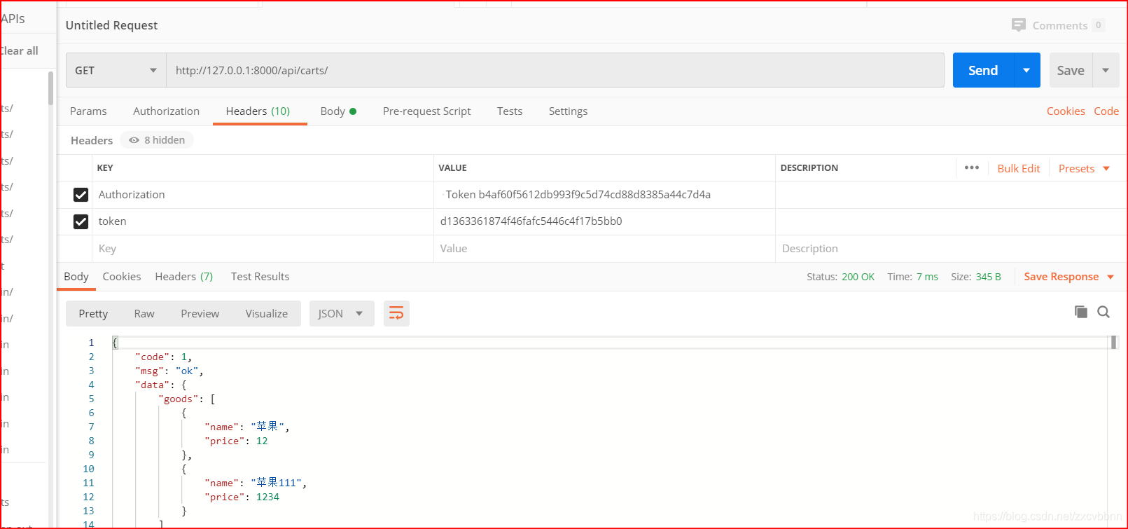Click the empty Key field in headers table
The image size is (1128, 529).
263,249
